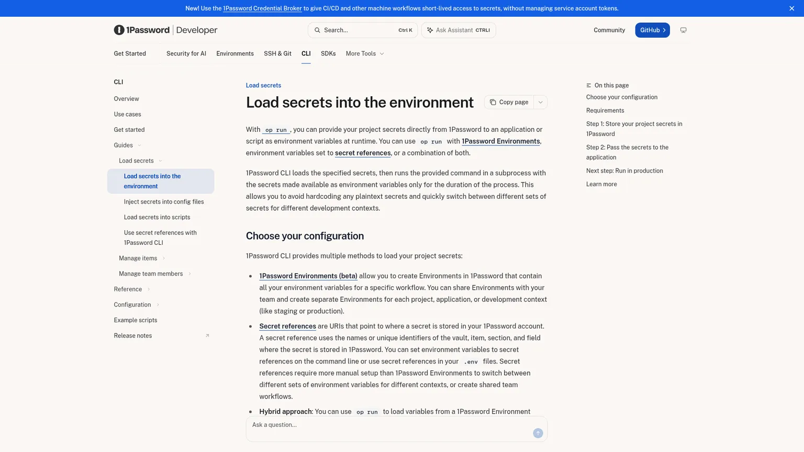Open Use secret references with 1Password CLI

point(160,238)
